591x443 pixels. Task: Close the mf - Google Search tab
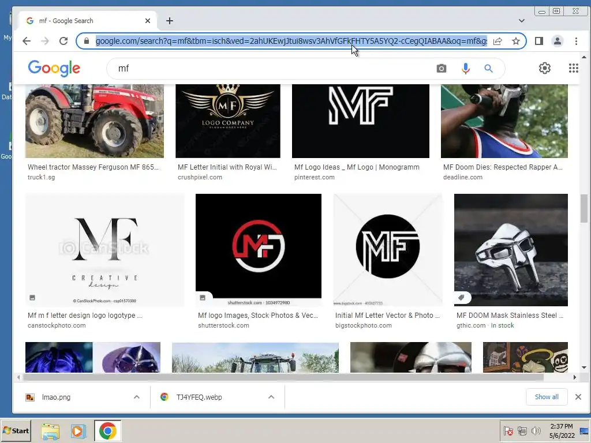tap(148, 21)
